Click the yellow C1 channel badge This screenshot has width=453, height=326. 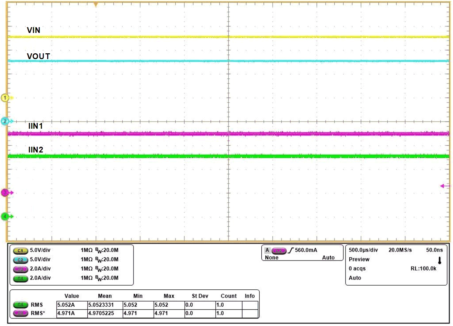pyautogui.click(x=20, y=251)
